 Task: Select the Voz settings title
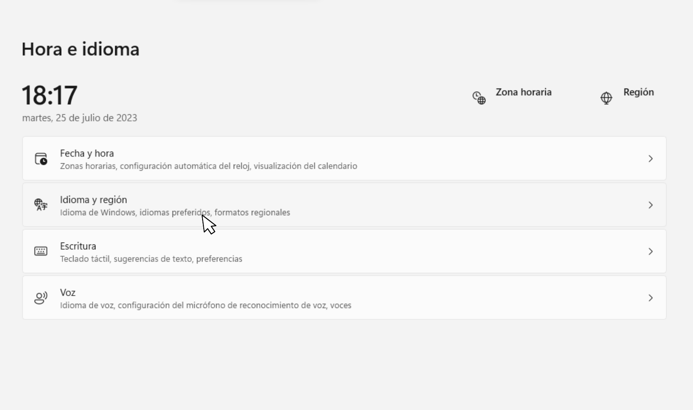tap(68, 293)
